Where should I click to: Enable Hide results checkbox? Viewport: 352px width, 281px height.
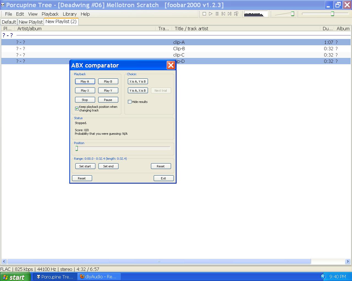coord(130,102)
